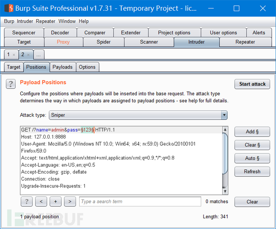
Task: Click the Start attack button
Action: (x=252, y=84)
